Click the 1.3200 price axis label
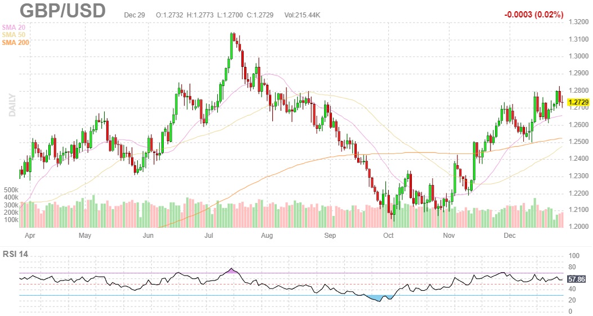Image resolution: width=593 pixels, height=316 pixels. pos(578,22)
